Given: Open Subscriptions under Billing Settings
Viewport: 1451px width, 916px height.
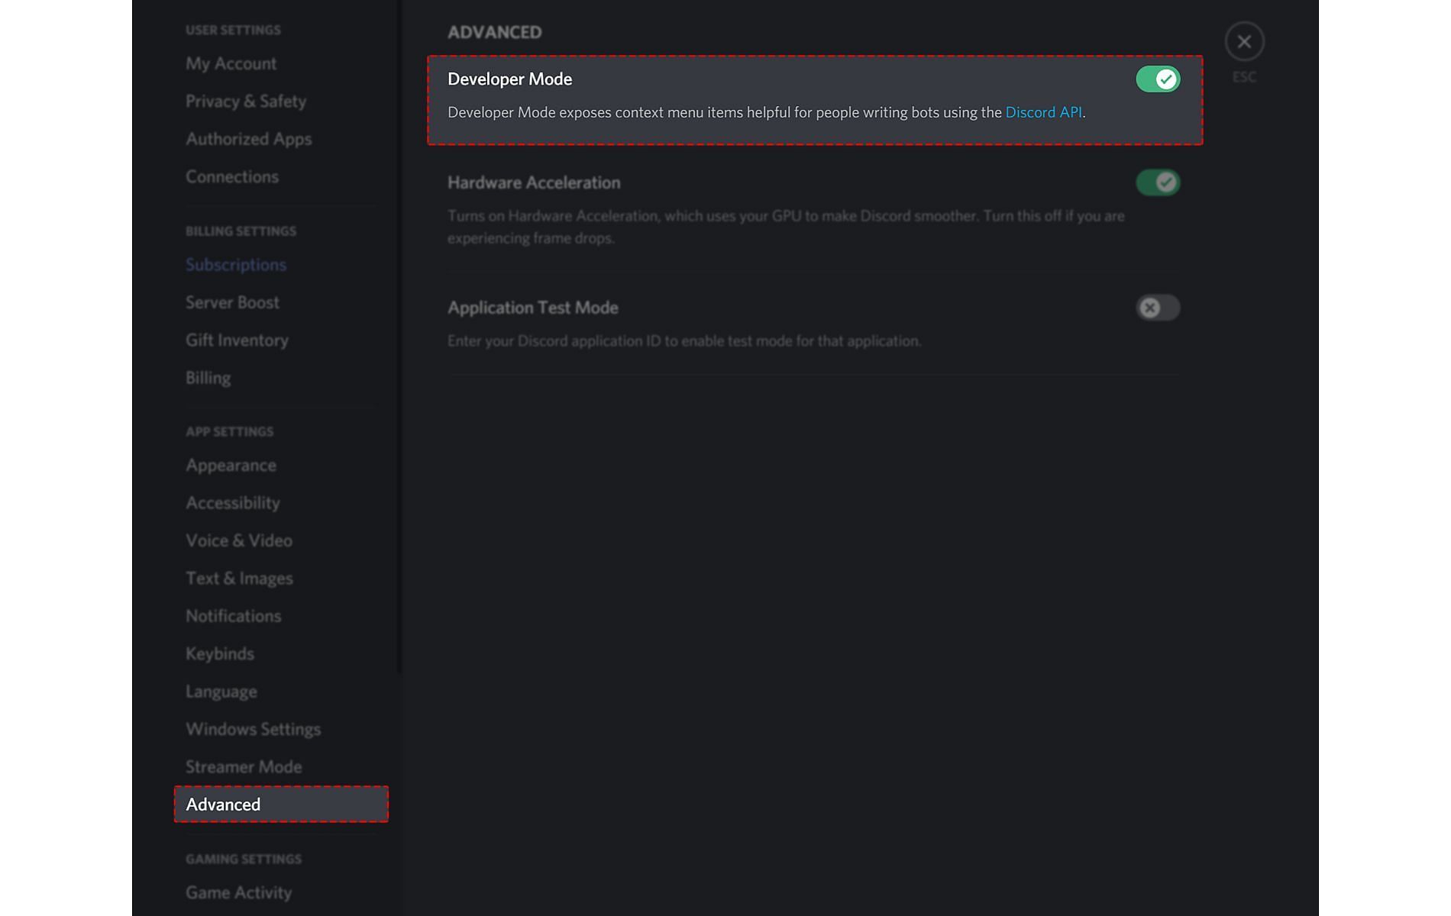Looking at the screenshot, I should [235, 265].
